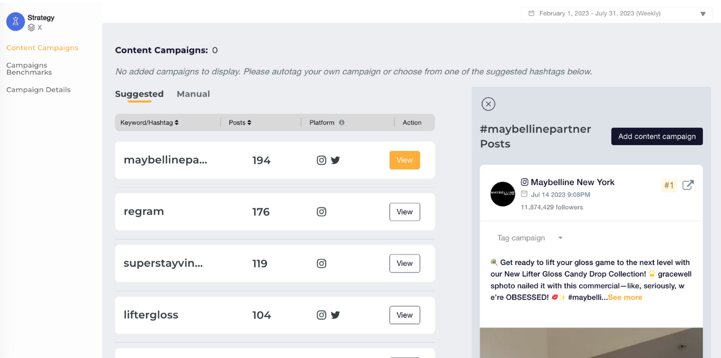Click Platform info icon
The width and height of the screenshot is (721, 358).
coord(342,122)
